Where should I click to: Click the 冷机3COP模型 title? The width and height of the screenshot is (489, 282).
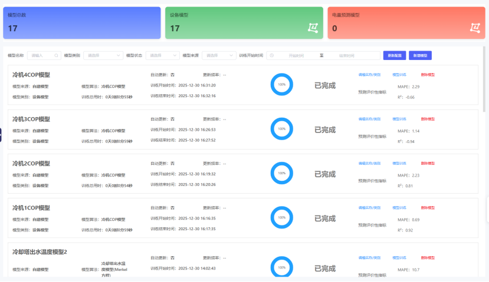tap(31, 119)
